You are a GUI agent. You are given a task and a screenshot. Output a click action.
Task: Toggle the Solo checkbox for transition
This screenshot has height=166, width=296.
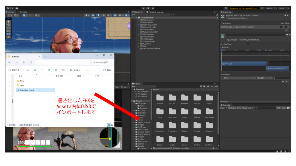tap(281, 27)
